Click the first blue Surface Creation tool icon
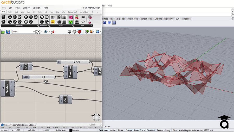Viewport: 234px width, 132px height. coord(104,23)
